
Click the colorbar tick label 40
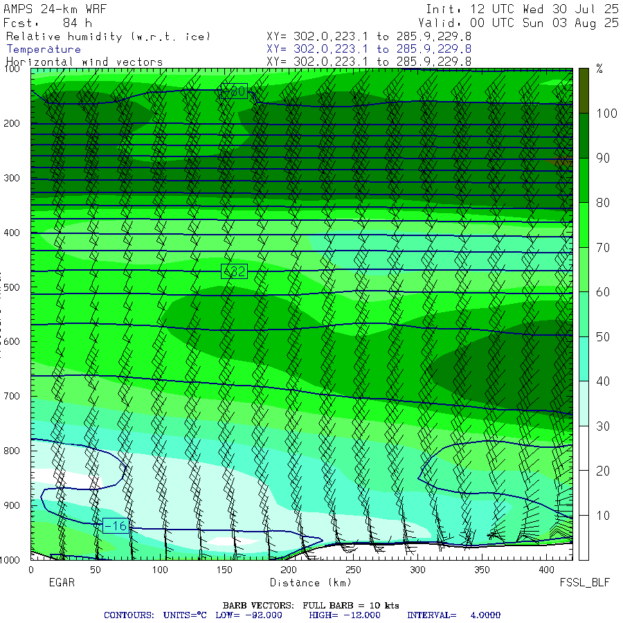pos(603,381)
